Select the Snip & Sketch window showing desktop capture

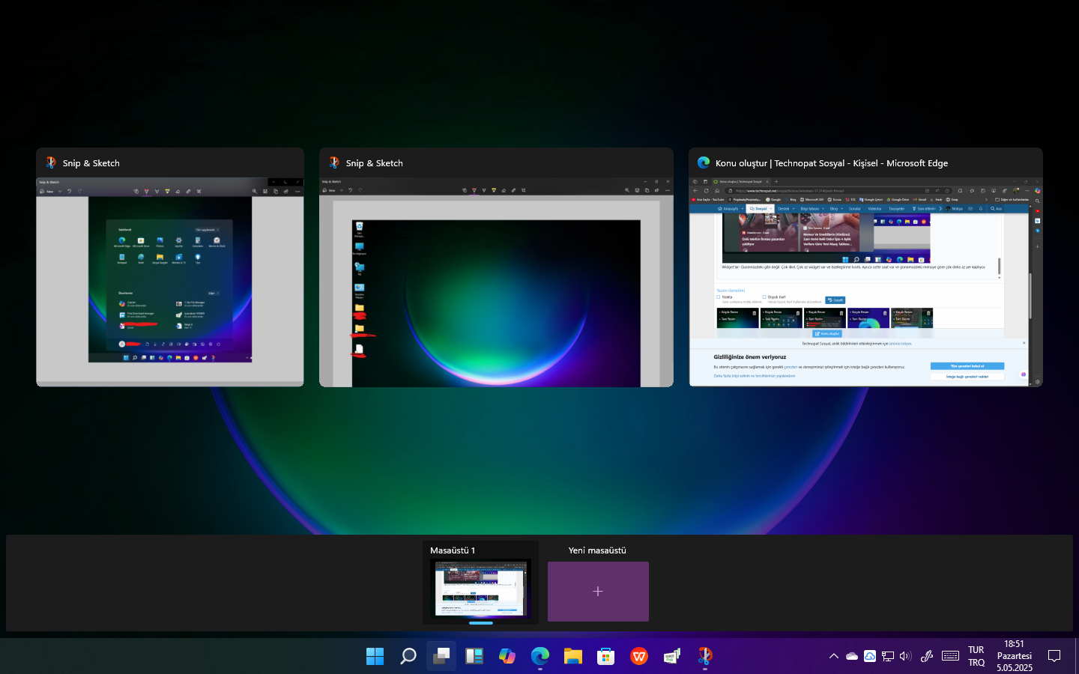tap(496, 267)
